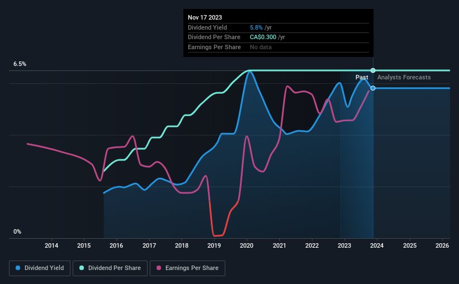Toggle the Dividend Yield legend series

point(40,268)
